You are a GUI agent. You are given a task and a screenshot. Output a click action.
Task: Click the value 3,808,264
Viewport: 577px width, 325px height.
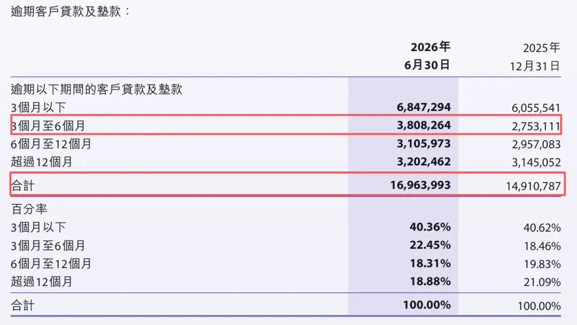coord(424,125)
